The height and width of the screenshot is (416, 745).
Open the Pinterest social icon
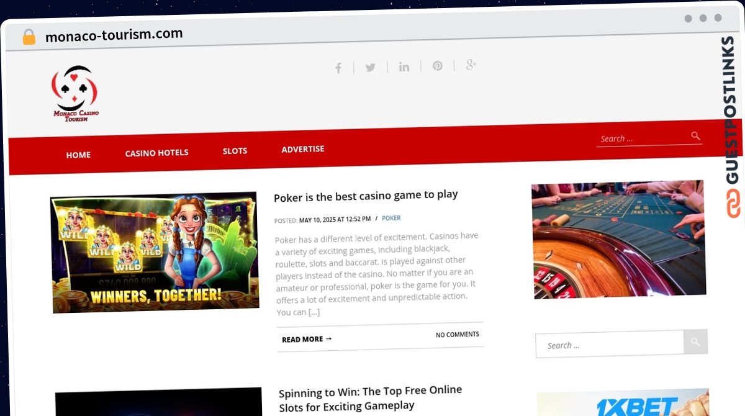pos(438,65)
